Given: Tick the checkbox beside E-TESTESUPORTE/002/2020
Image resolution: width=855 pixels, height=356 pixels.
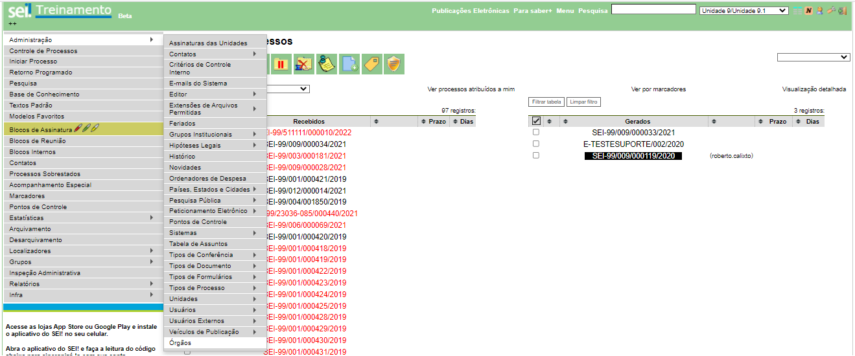Looking at the screenshot, I should click(535, 144).
